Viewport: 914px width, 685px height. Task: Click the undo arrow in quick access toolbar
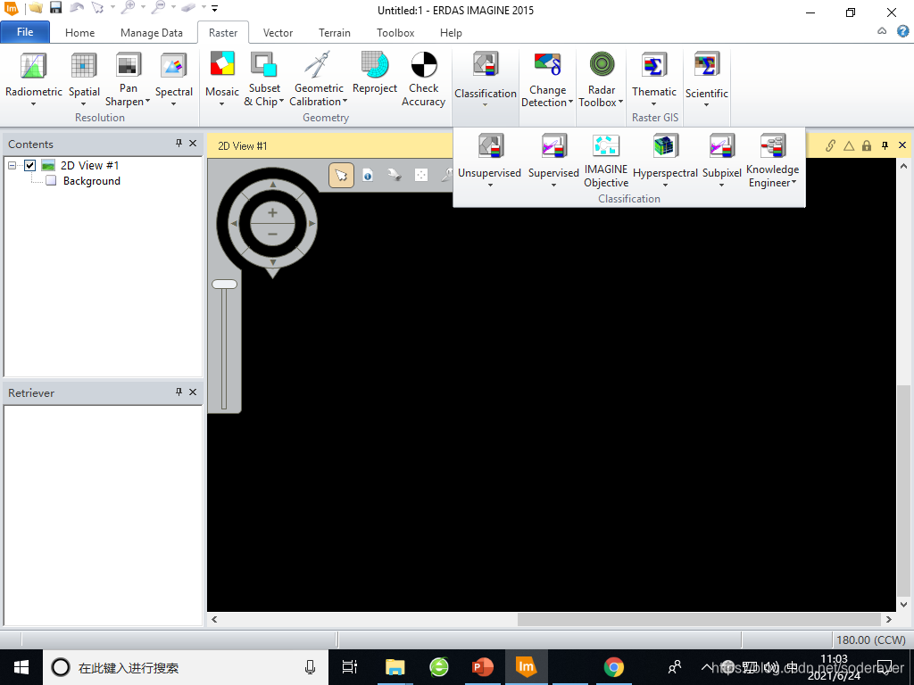(77, 8)
